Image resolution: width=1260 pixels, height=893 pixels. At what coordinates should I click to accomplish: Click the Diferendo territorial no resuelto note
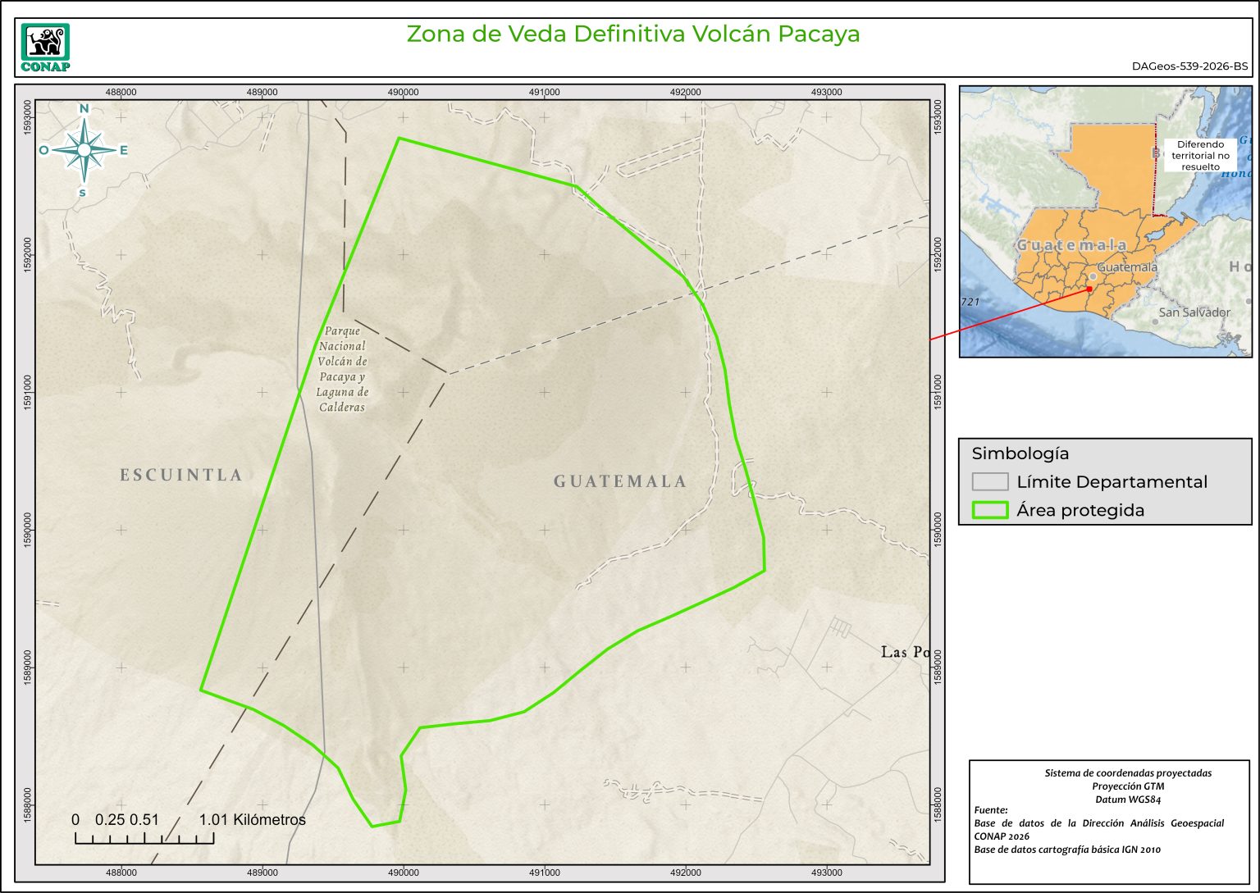click(x=1200, y=155)
